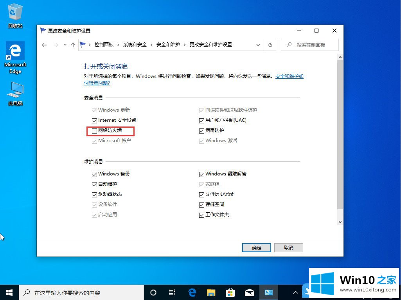Select 更改安全和维护设置 breadcrumb

click(x=211, y=45)
